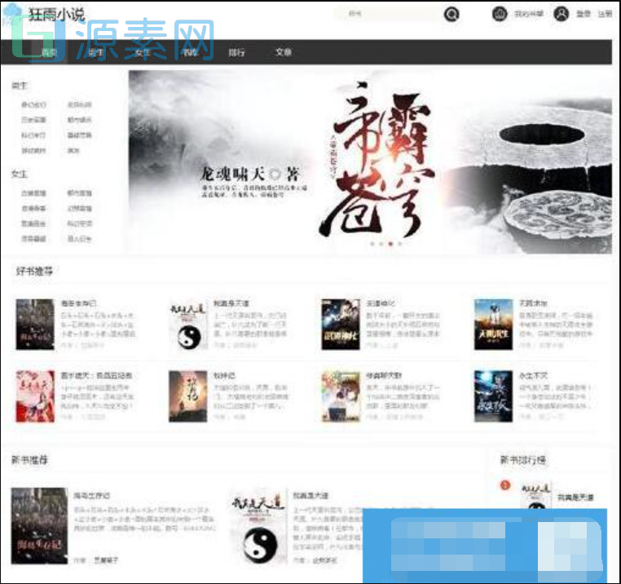Open the 牧神记 book cover
This screenshot has height=584, width=621.
pyautogui.click(x=187, y=396)
